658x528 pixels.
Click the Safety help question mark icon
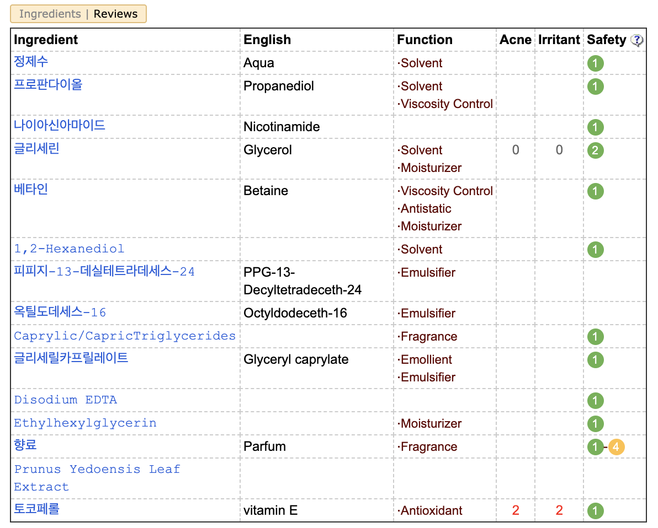click(637, 40)
